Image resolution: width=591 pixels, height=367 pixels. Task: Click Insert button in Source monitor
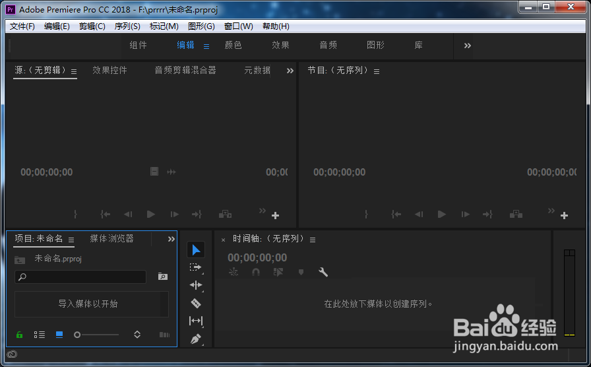point(225,215)
